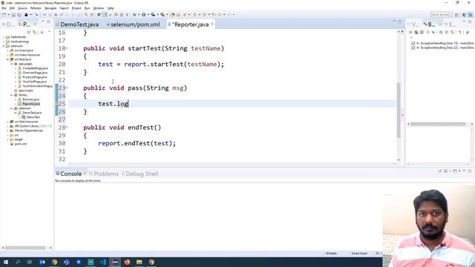Switch to the DemoTest.java tab
This screenshot has height=267, width=475.
pos(79,24)
